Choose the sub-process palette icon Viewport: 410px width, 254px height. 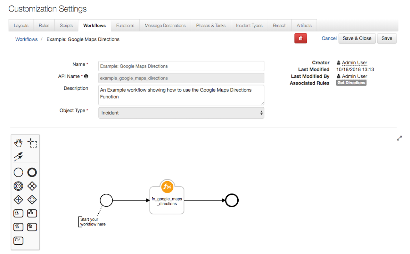(x=32, y=213)
